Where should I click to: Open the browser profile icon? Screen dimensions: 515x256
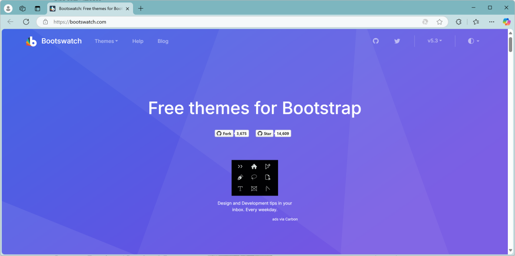[8, 9]
